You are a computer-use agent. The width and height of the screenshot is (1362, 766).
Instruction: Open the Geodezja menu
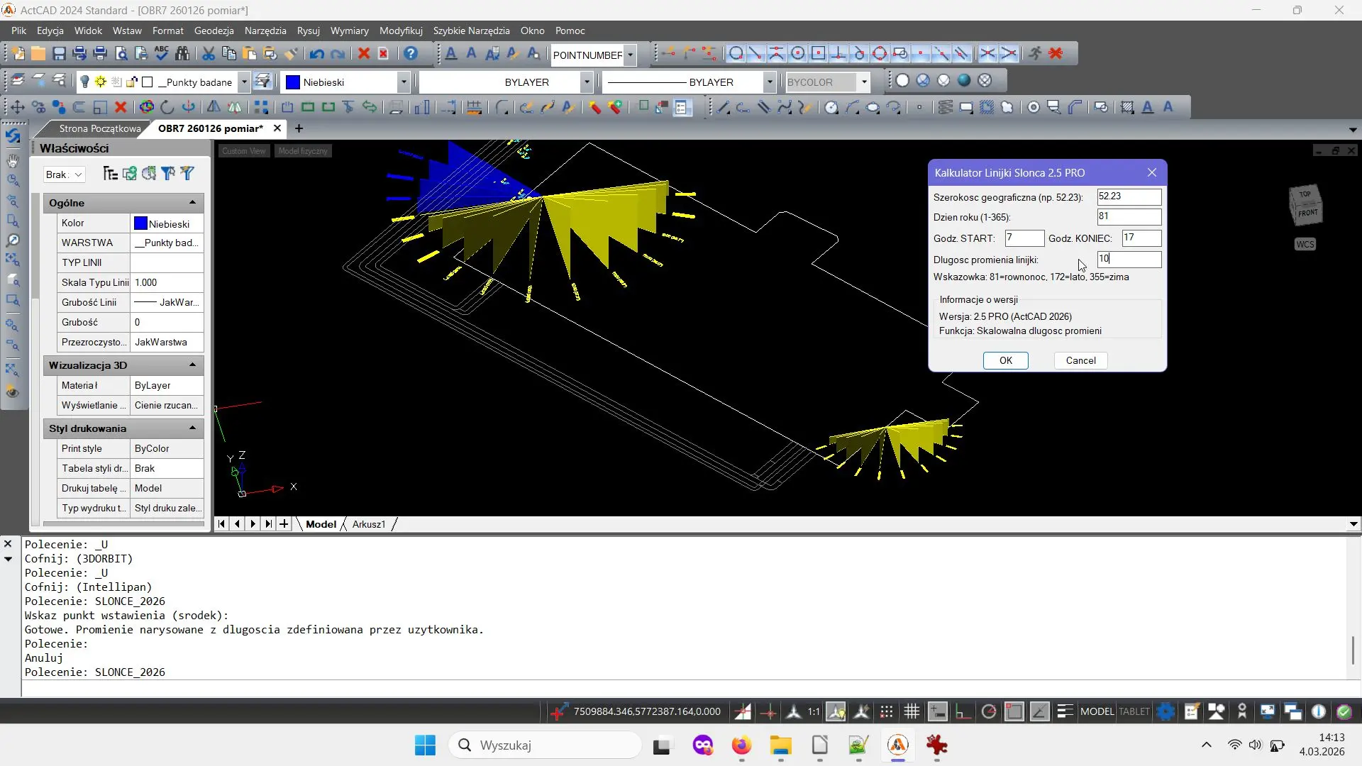coord(214,30)
